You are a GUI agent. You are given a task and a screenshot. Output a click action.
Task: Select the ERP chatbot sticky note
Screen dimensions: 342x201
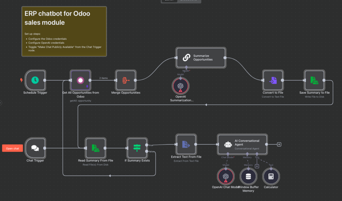pos(64,31)
